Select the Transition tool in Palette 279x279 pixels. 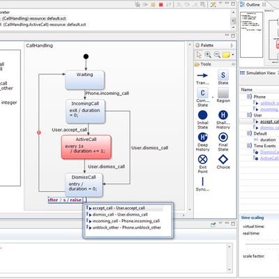pos(202,78)
